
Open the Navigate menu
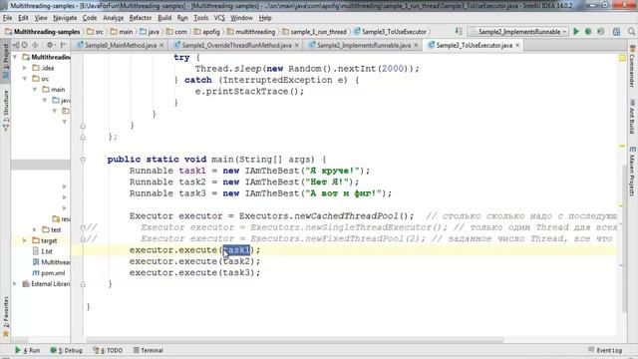click(65, 18)
